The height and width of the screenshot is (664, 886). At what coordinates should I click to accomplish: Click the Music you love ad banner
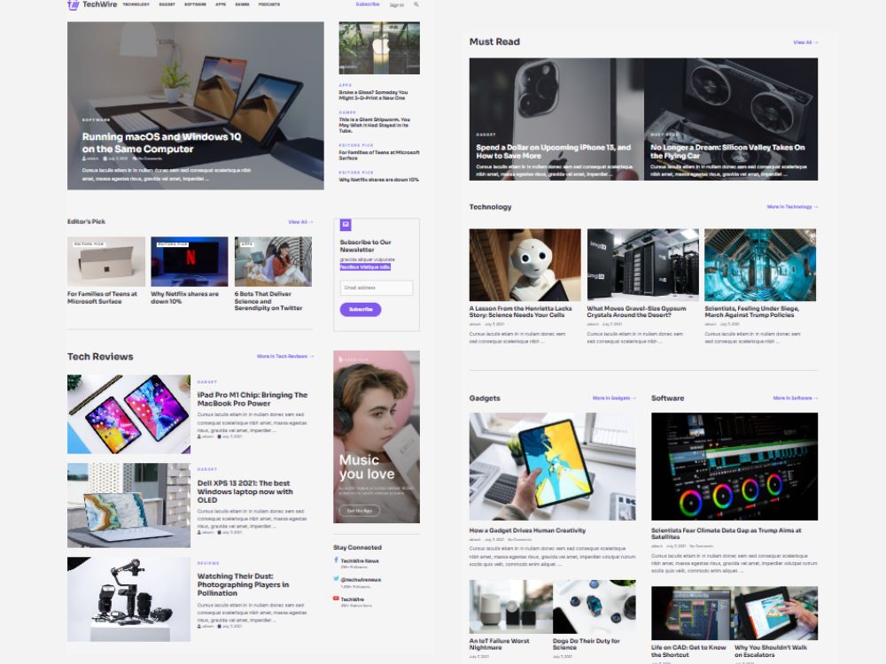click(x=377, y=436)
